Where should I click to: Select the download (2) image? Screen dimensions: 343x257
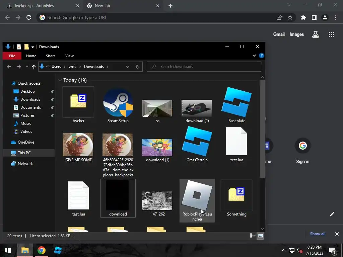(197, 110)
